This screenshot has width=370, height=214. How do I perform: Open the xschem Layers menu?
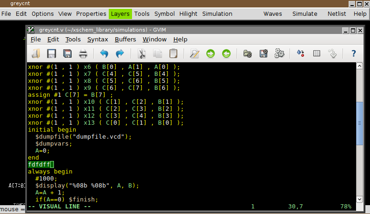coord(120,14)
